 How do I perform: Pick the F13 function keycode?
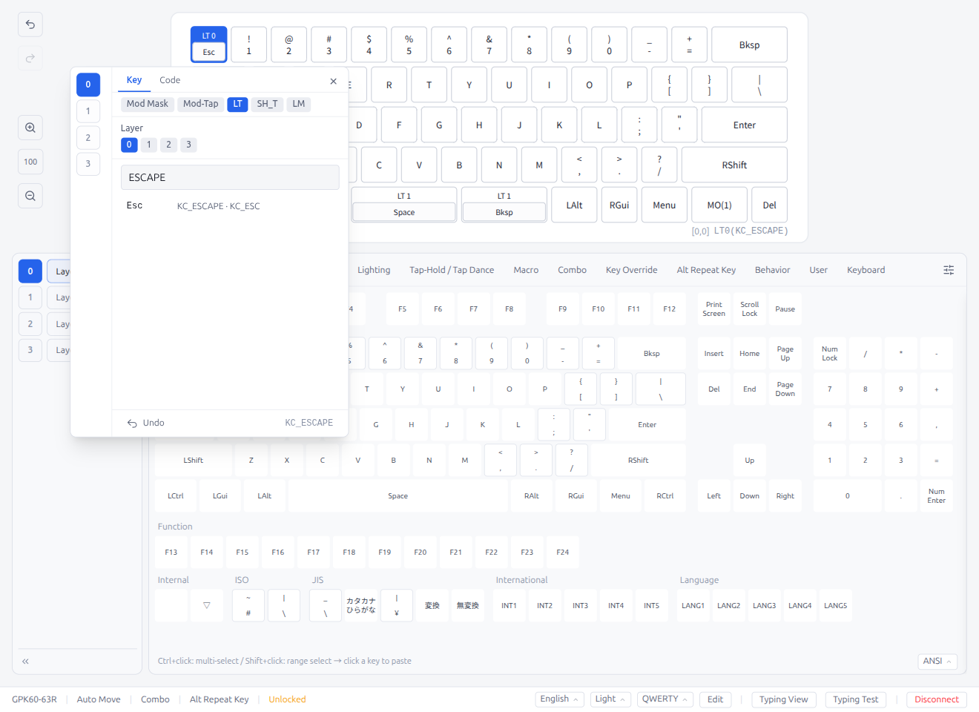pyautogui.click(x=171, y=553)
